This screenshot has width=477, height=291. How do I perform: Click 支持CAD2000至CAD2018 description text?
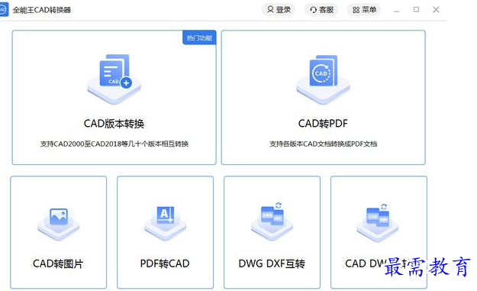click(114, 144)
